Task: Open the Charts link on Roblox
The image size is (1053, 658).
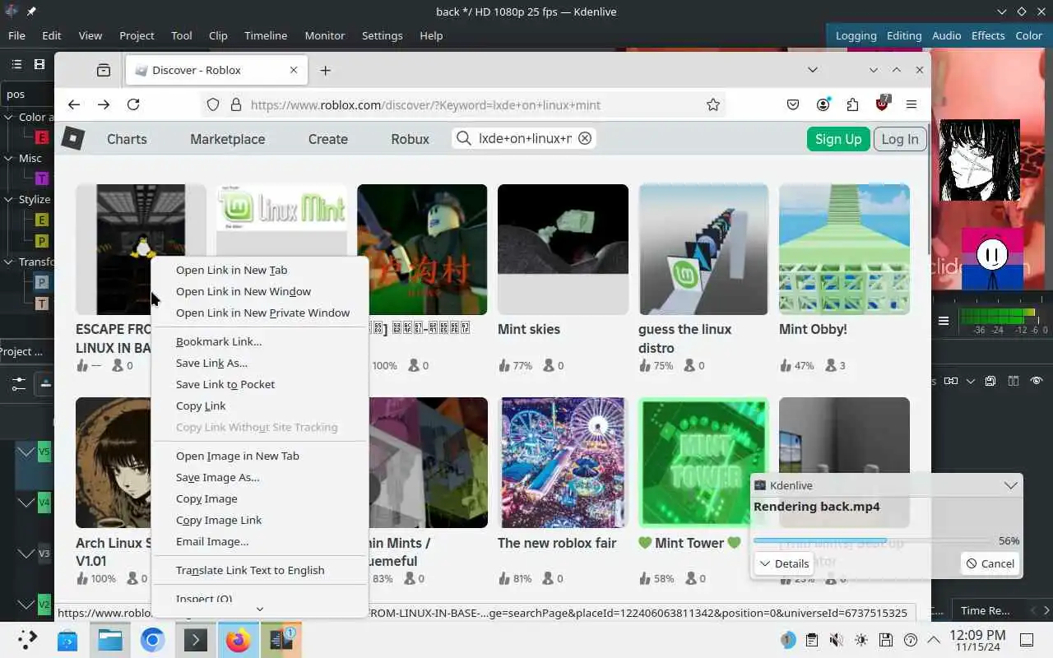Action: (x=127, y=139)
